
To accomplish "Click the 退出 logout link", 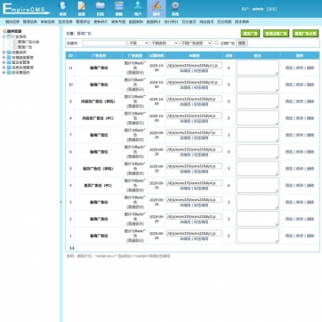I will (x=271, y=9).
